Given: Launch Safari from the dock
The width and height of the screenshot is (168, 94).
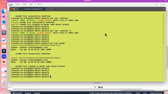Looking at the screenshot, I should 4,22.
